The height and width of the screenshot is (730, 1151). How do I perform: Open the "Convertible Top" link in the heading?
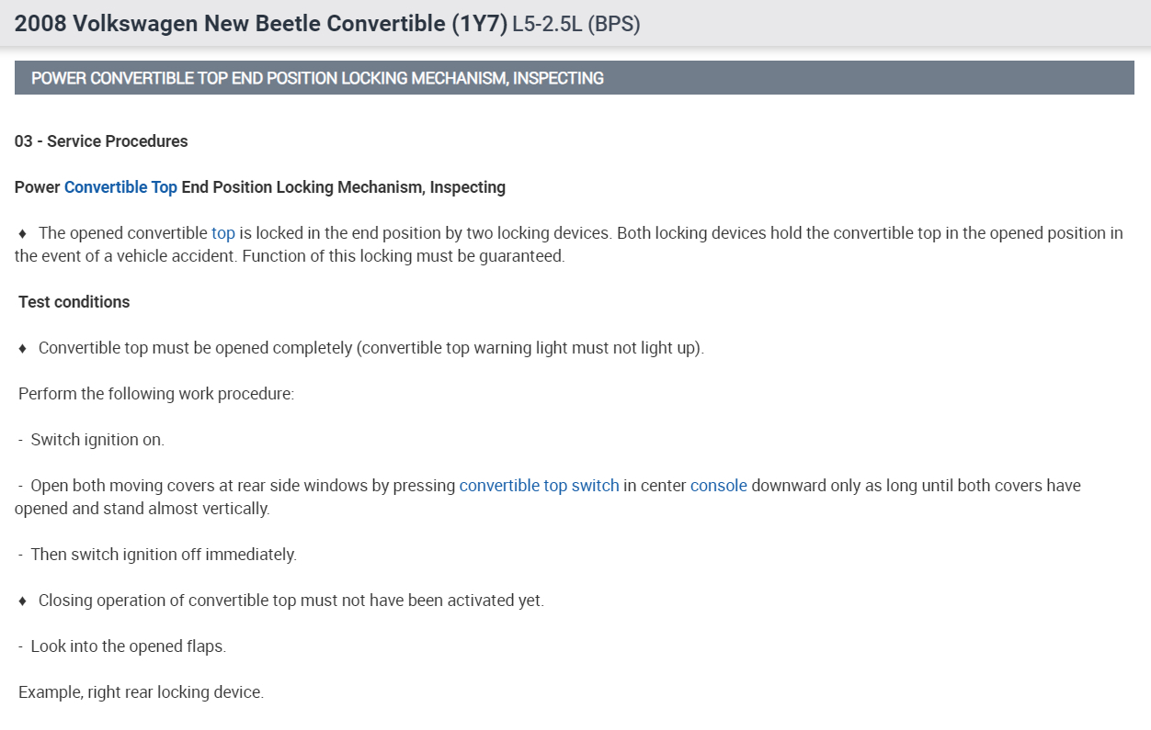pyautogui.click(x=120, y=187)
